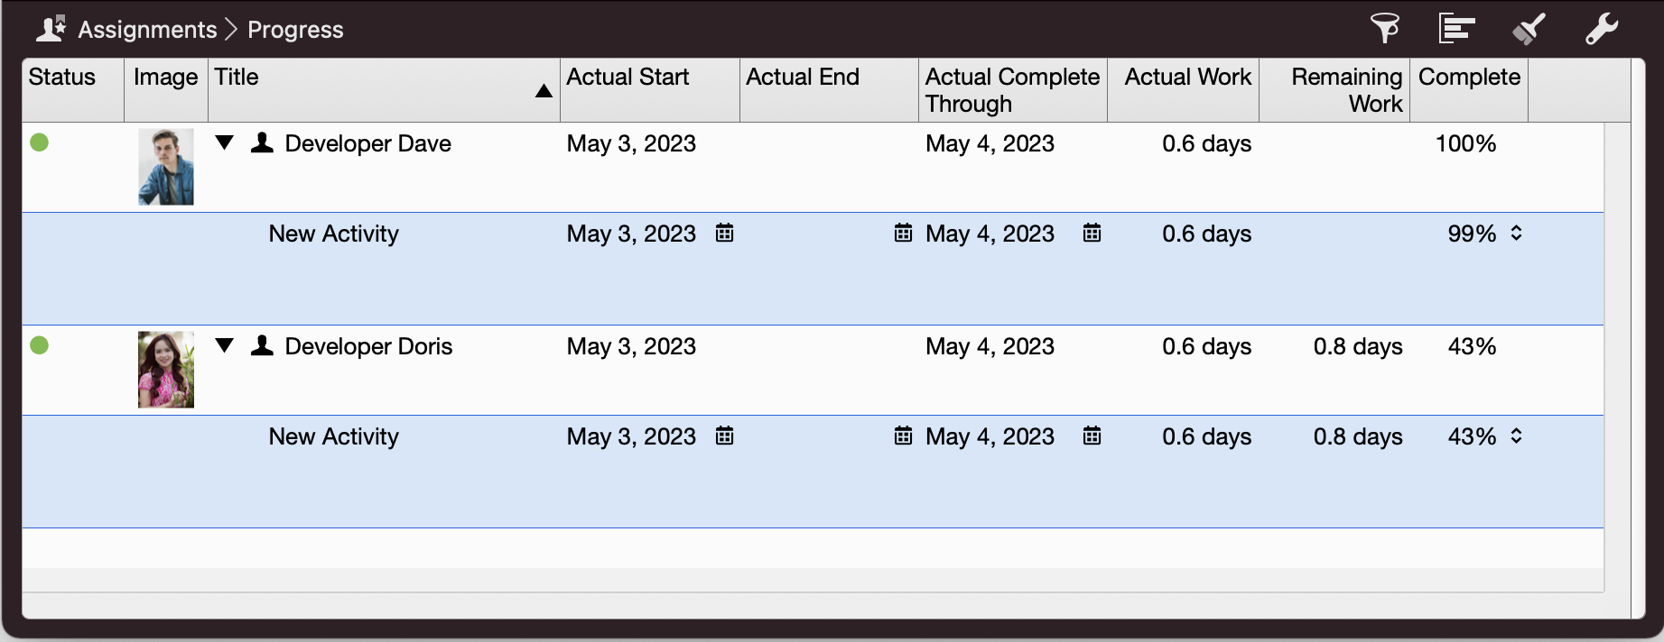This screenshot has width=1664, height=642.
Task: Open calendar picker for Doris's activity Actual Start
Action: click(x=724, y=436)
